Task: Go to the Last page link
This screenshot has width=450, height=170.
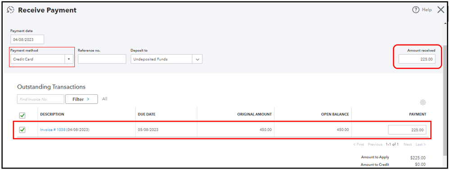Action: pos(420,144)
